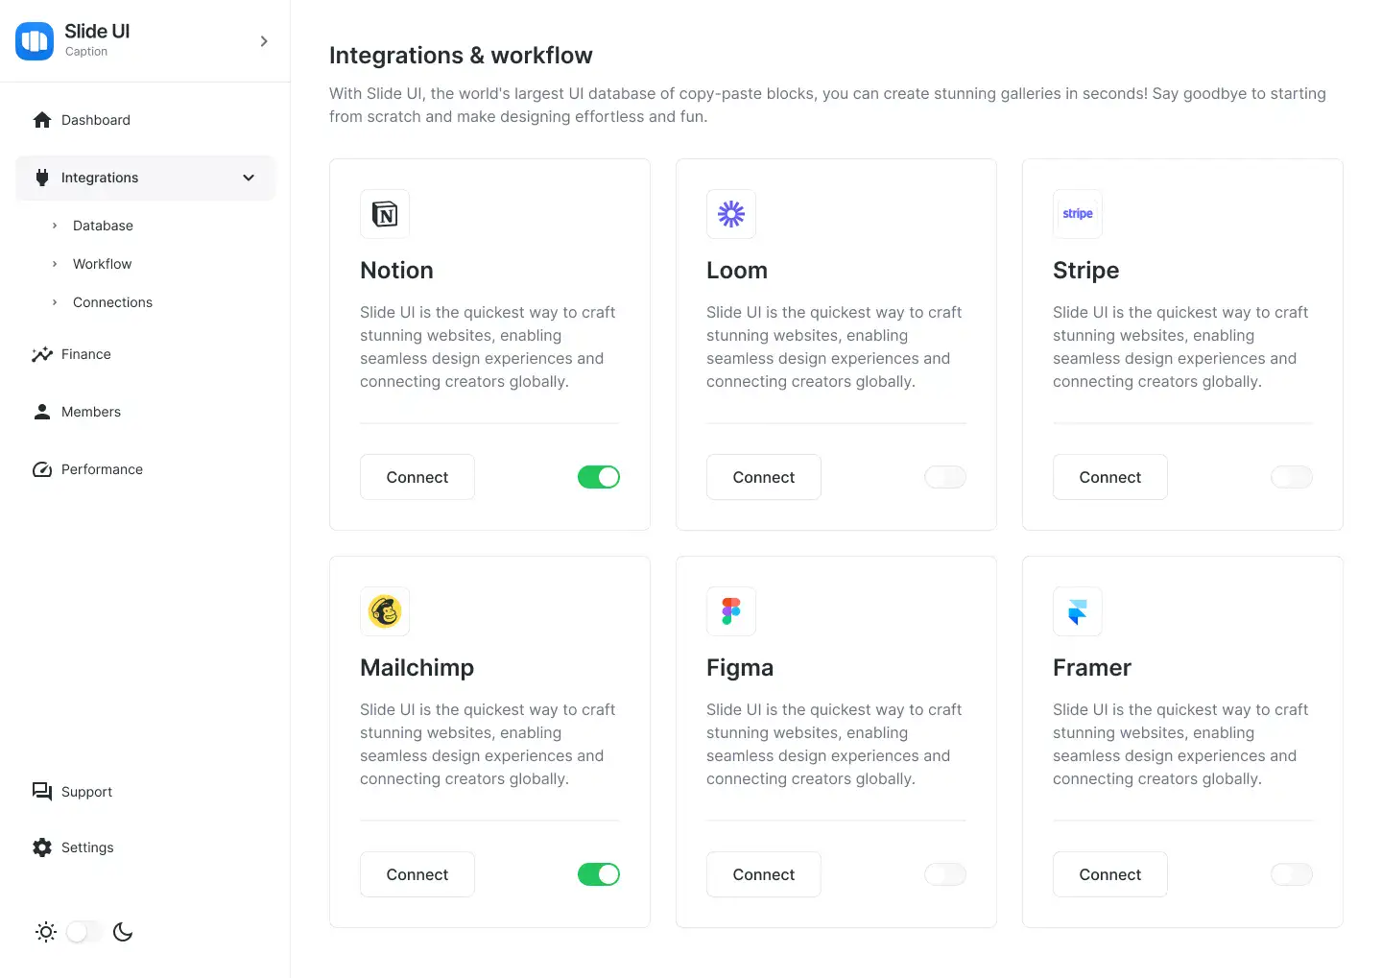Click the moon dark-mode icon
The height and width of the screenshot is (978, 1382).
click(123, 932)
